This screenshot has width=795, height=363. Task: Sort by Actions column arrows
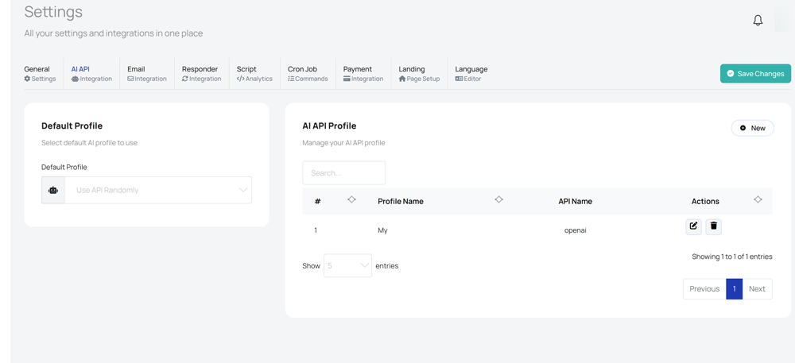758,200
